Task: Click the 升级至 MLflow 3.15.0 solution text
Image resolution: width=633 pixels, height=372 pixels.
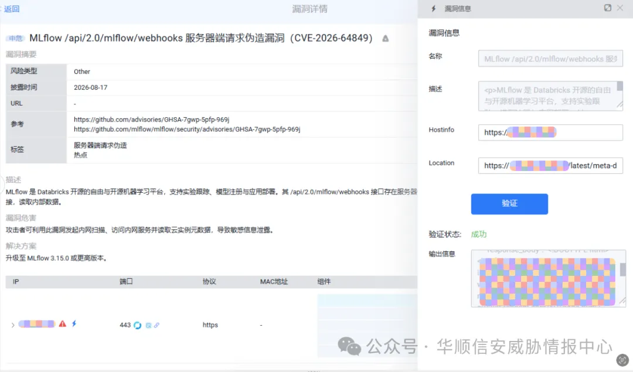Action: tap(57, 258)
